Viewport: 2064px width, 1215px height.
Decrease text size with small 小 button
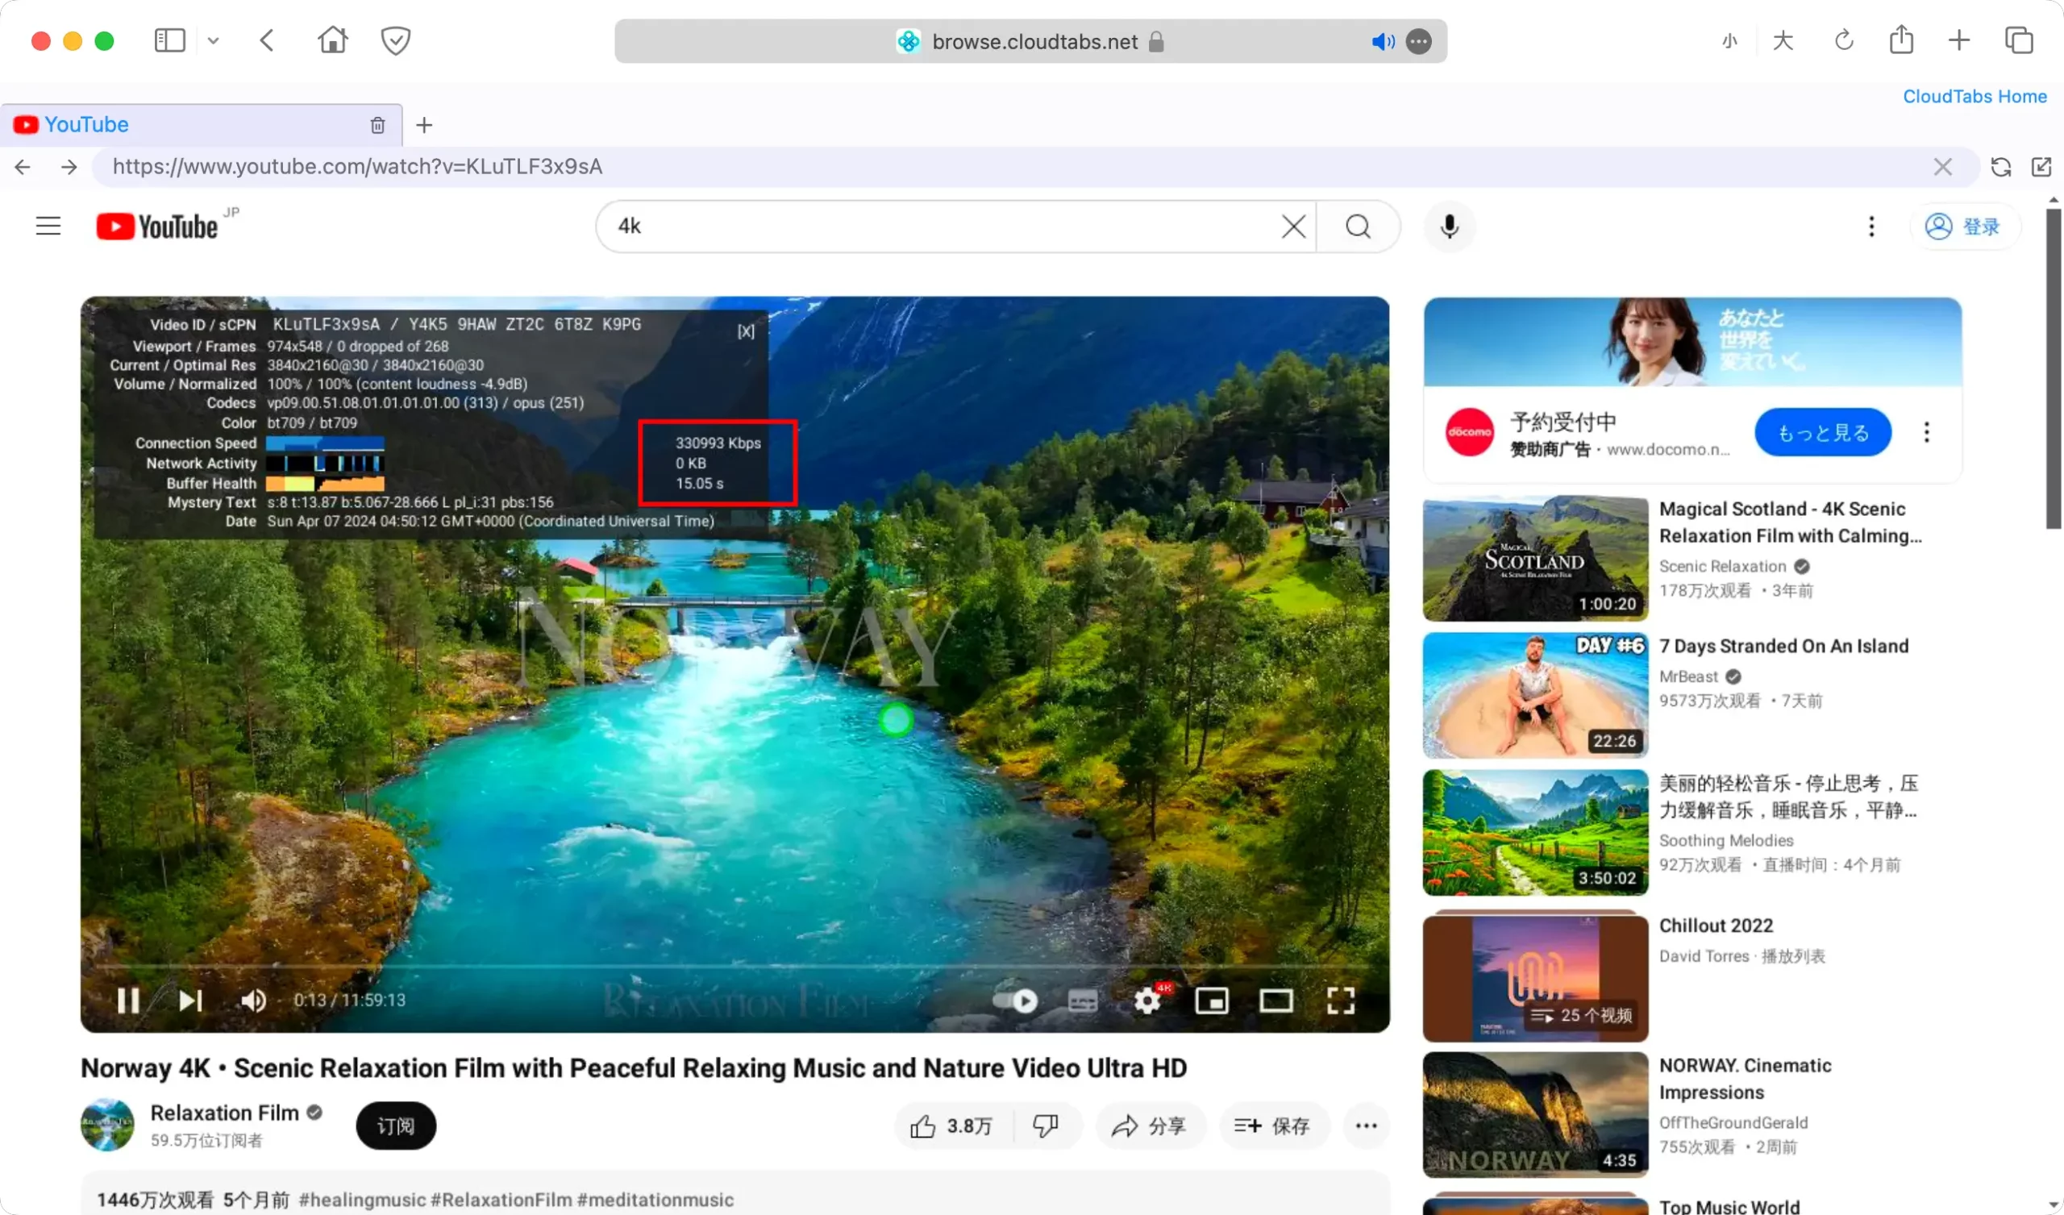click(x=1730, y=41)
